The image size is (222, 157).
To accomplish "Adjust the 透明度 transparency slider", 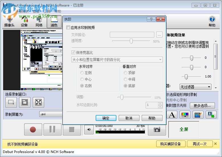I will (131, 41).
